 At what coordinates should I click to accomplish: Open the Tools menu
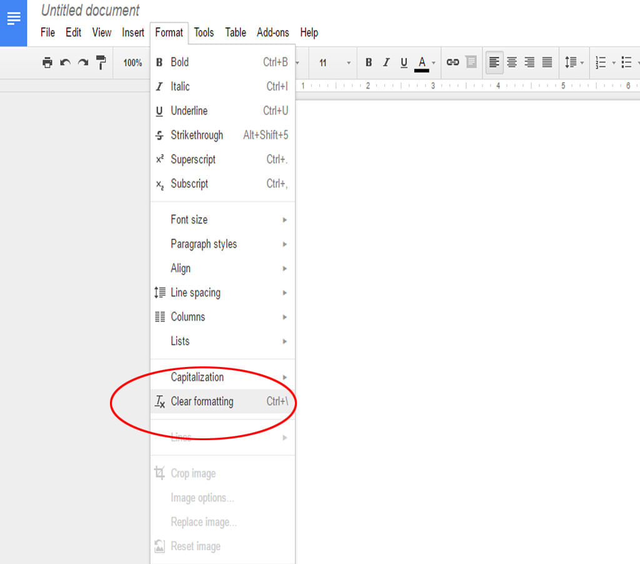tap(204, 33)
